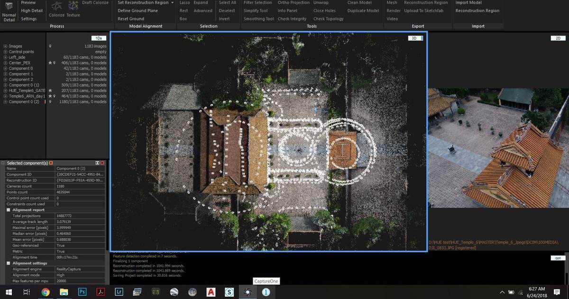Click the Normal Detail reconstruction icon
This screenshot has width=569, height=299.
coord(9,10)
